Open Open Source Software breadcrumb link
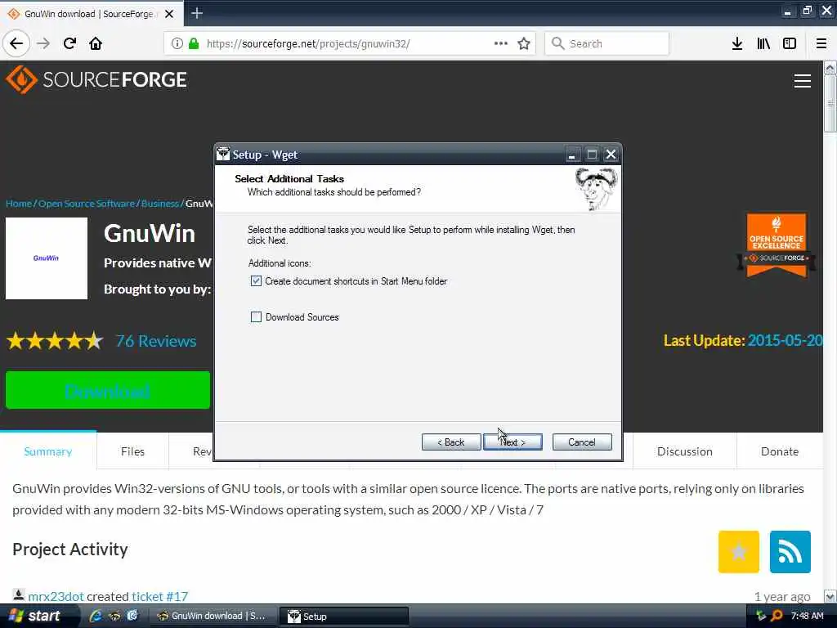The height and width of the screenshot is (628, 837). (x=87, y=204)
